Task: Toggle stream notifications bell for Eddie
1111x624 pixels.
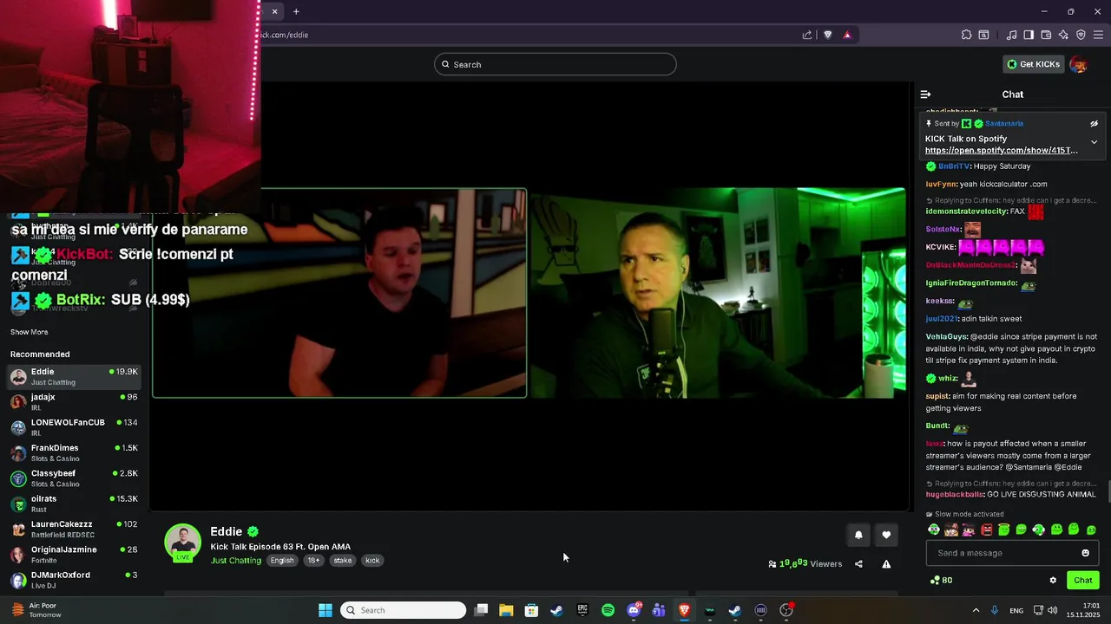Action: click(x=858, y=536)
